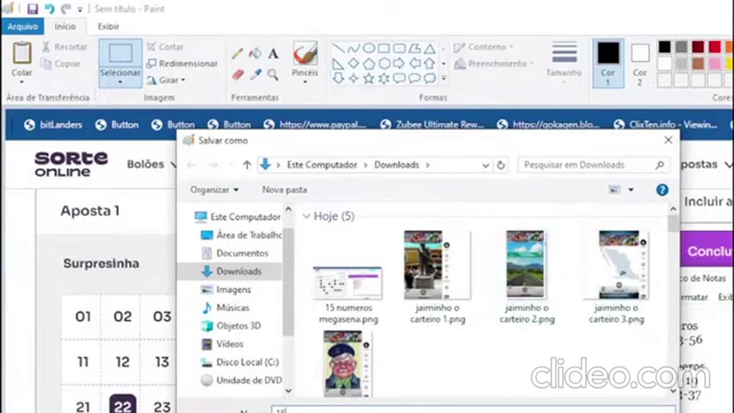
Task: Select Vídeos folder in navigation pane
Action: [x=222, y=344]
